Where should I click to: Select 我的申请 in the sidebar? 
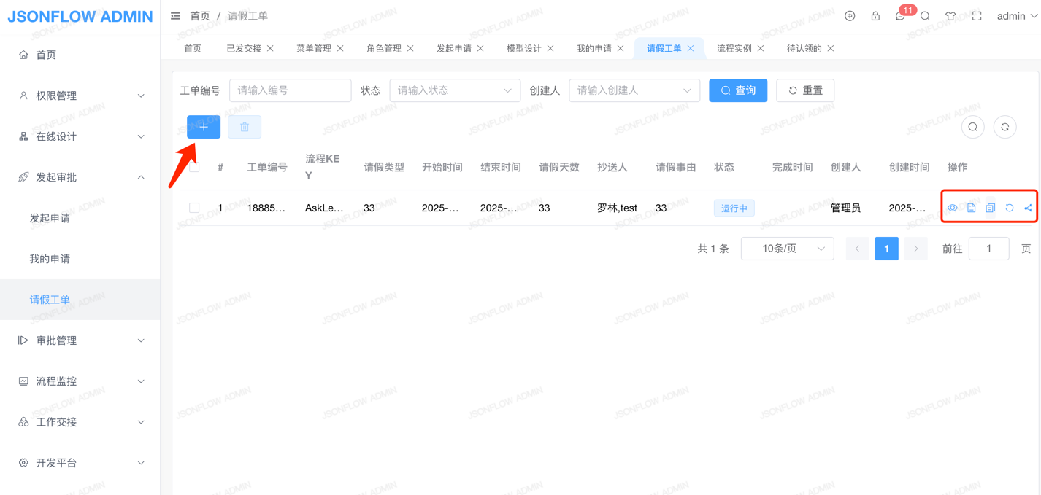[50, 259]
